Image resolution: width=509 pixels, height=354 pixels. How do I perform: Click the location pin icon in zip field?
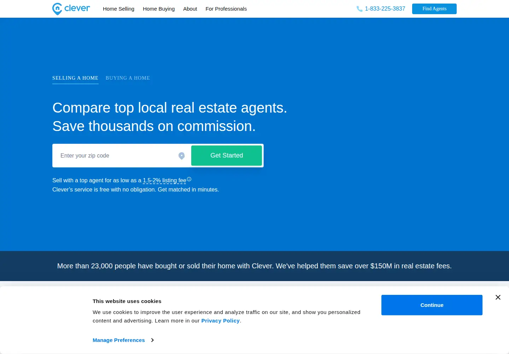[x=182, y=156]
